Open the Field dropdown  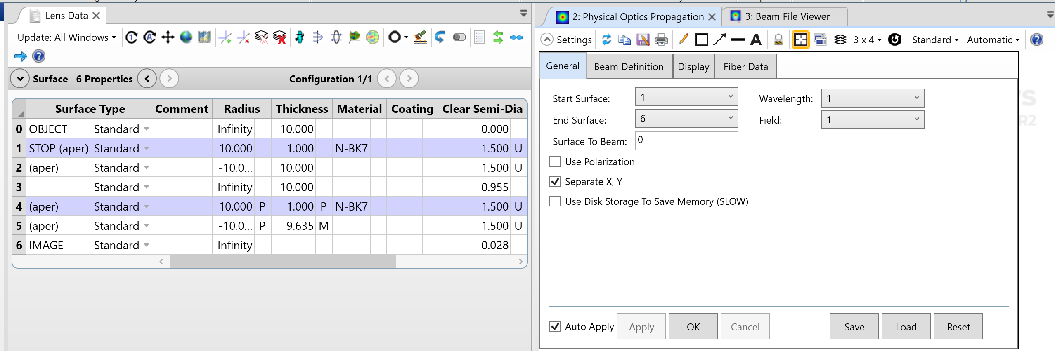coord(873,119)
